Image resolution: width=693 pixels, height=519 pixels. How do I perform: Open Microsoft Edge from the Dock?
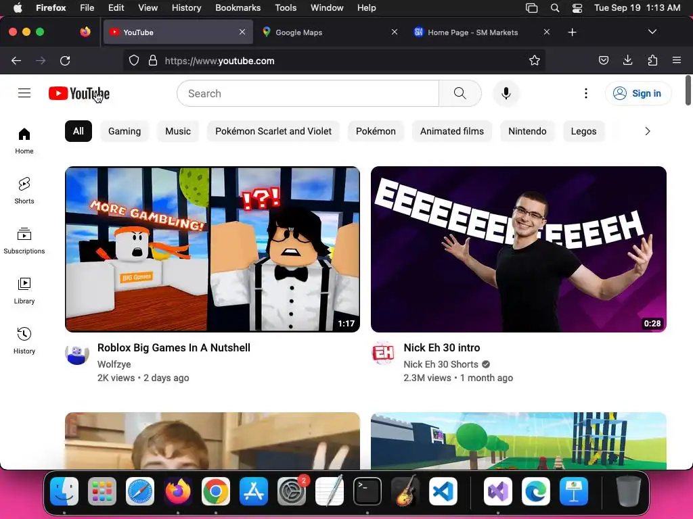(x=536, y=491)
